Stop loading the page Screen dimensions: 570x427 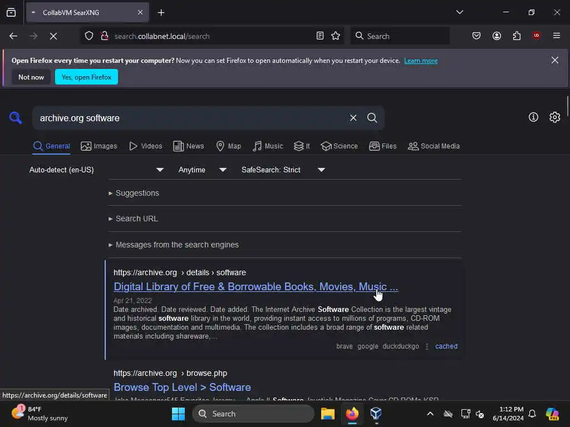(53, 36)
